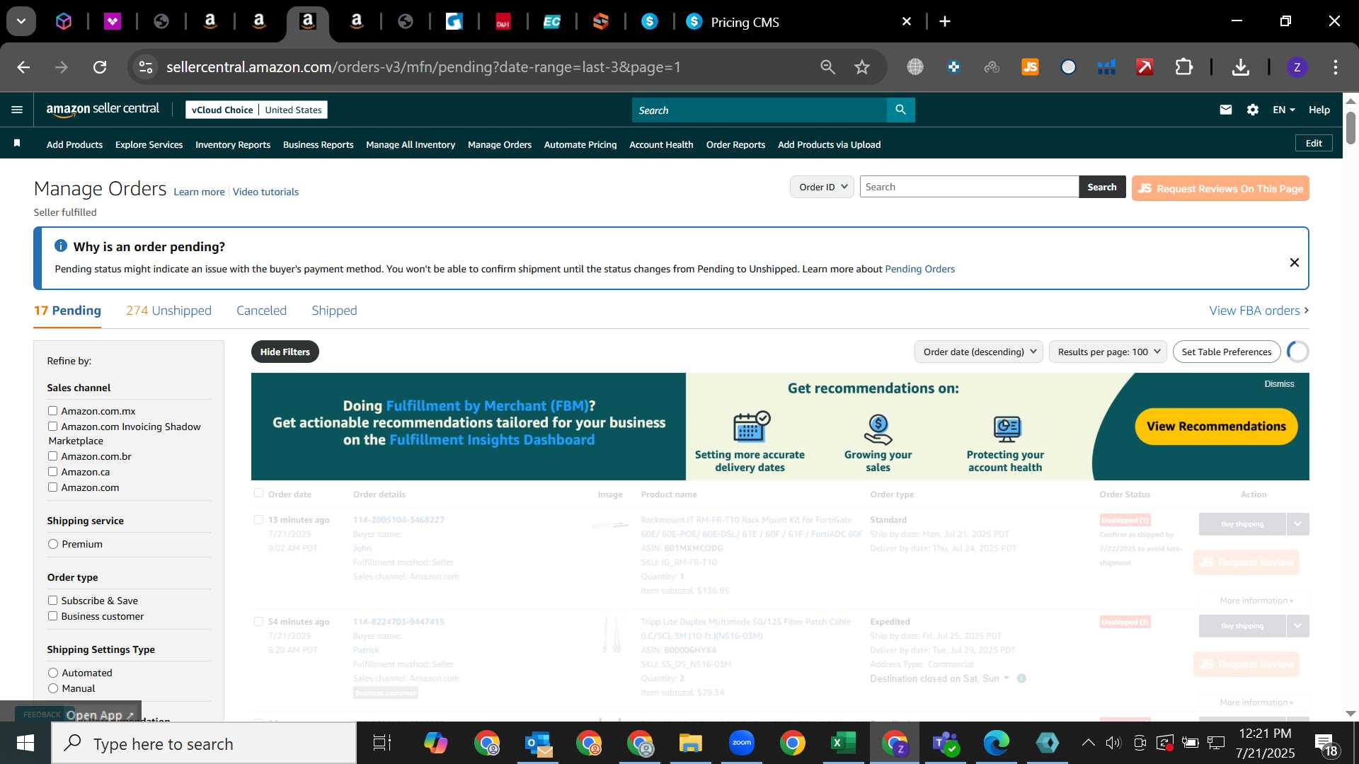Viewport: 1359px width, 764px height.
Task: Open Outlook from the taskbar
Action: pyautogui.click(x=539, y=743)
